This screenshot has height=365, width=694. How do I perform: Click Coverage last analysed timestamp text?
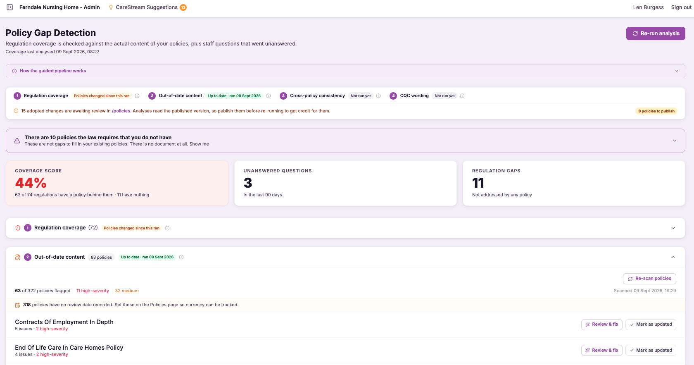(x=52, y=52)
